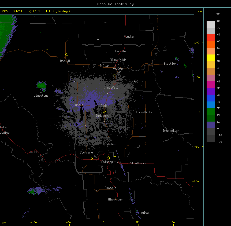Pick the magenta 42 dBZ legend swatch
Viewport: 231px width, 226px height.
211,85
